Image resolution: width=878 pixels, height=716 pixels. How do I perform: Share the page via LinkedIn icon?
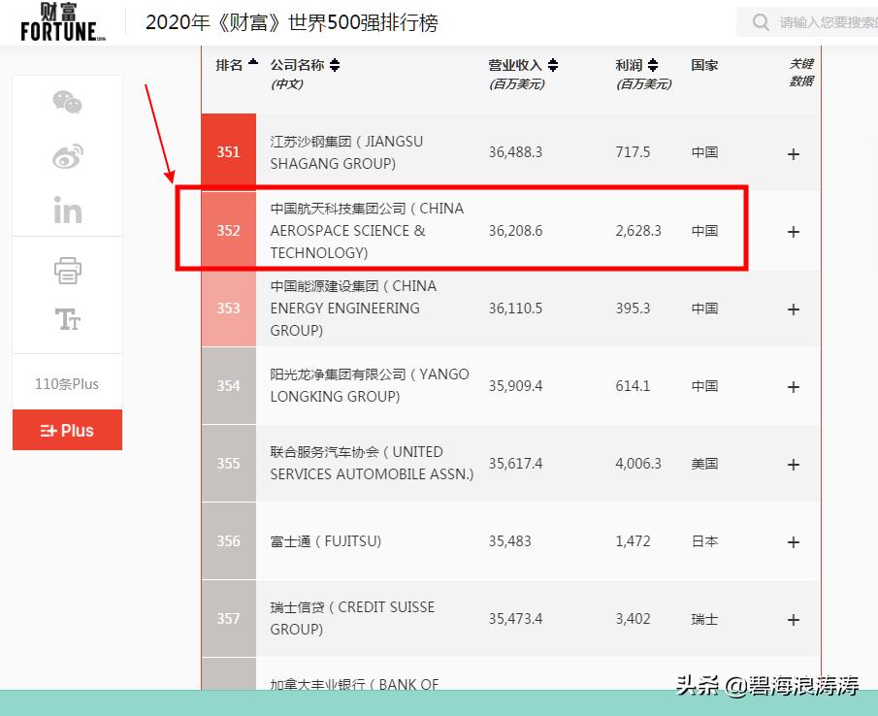(66, 210)
